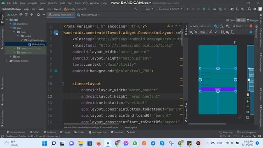Viewport: 263px width, 148px height.
Task: Click the Clear Constraints icon
Action: (x=211, y=32)
